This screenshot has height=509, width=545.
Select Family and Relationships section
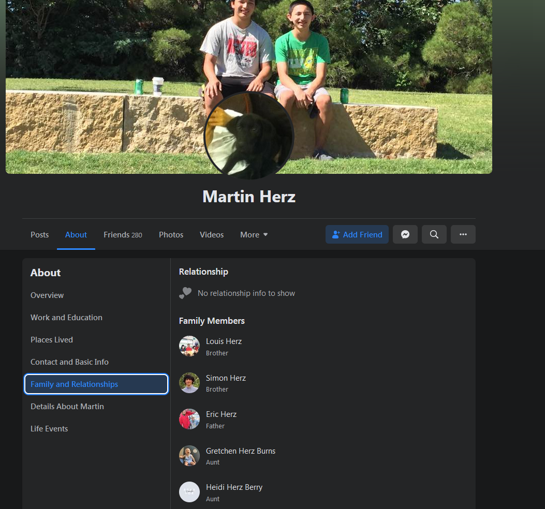(x=96, y=384)
